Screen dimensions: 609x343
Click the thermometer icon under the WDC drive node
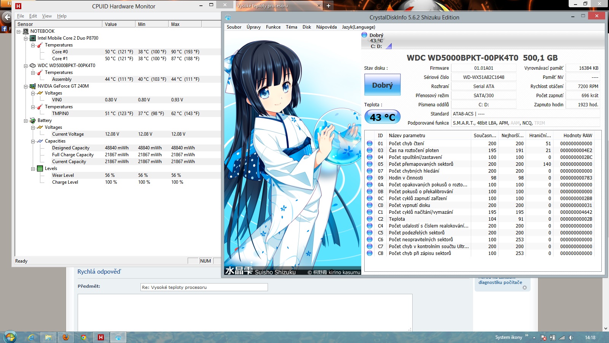pos(40,72)
